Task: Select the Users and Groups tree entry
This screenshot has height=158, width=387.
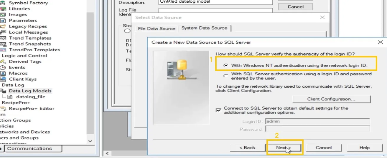Action: [19, 138]
